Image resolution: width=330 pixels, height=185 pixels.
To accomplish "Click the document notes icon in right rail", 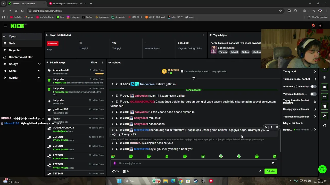I will 324,78.
